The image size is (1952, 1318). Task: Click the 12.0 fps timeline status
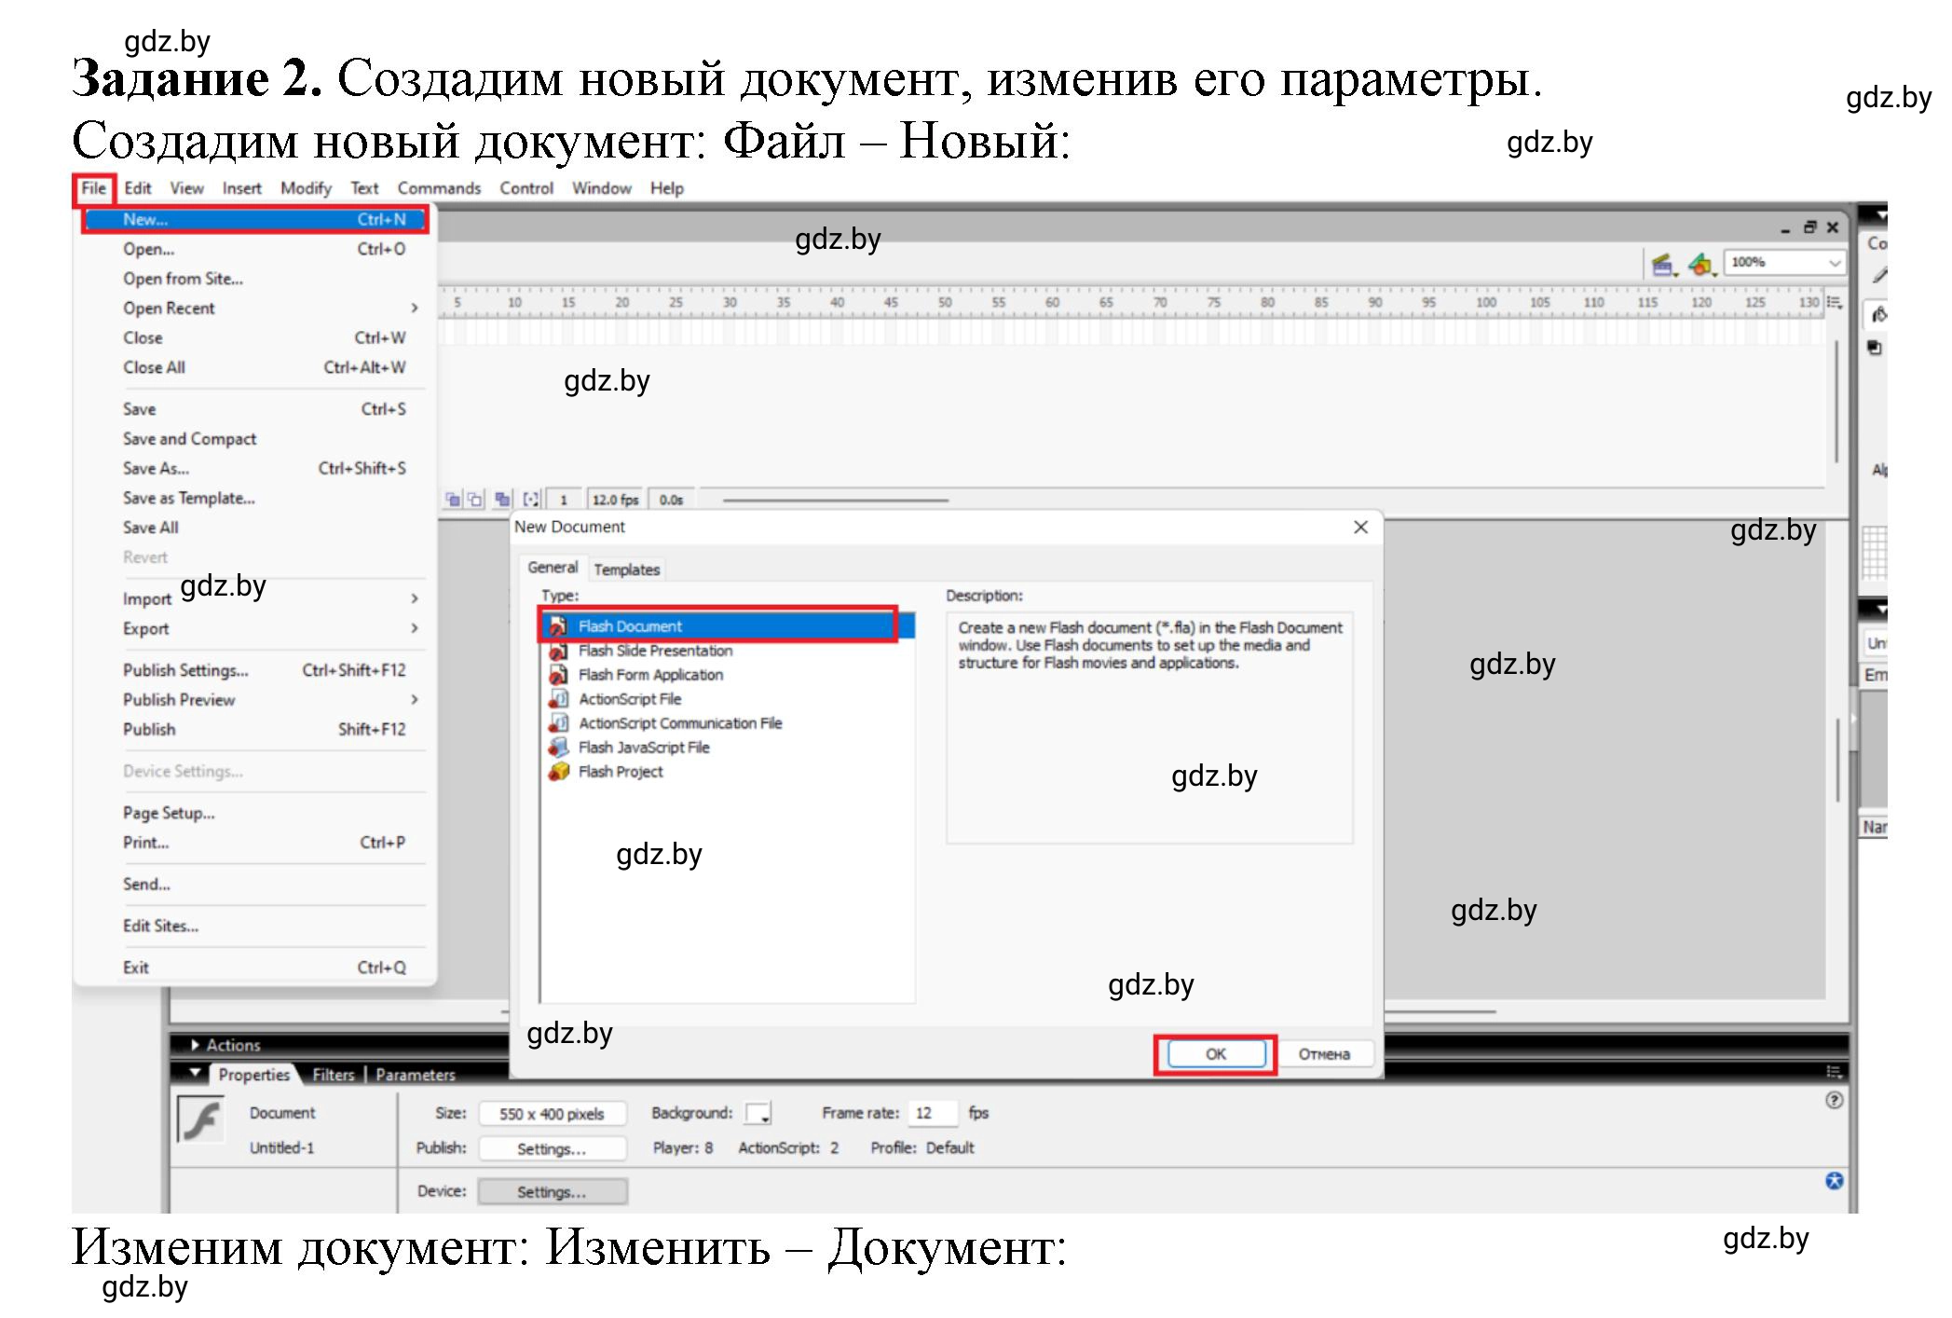click(616, 501)
